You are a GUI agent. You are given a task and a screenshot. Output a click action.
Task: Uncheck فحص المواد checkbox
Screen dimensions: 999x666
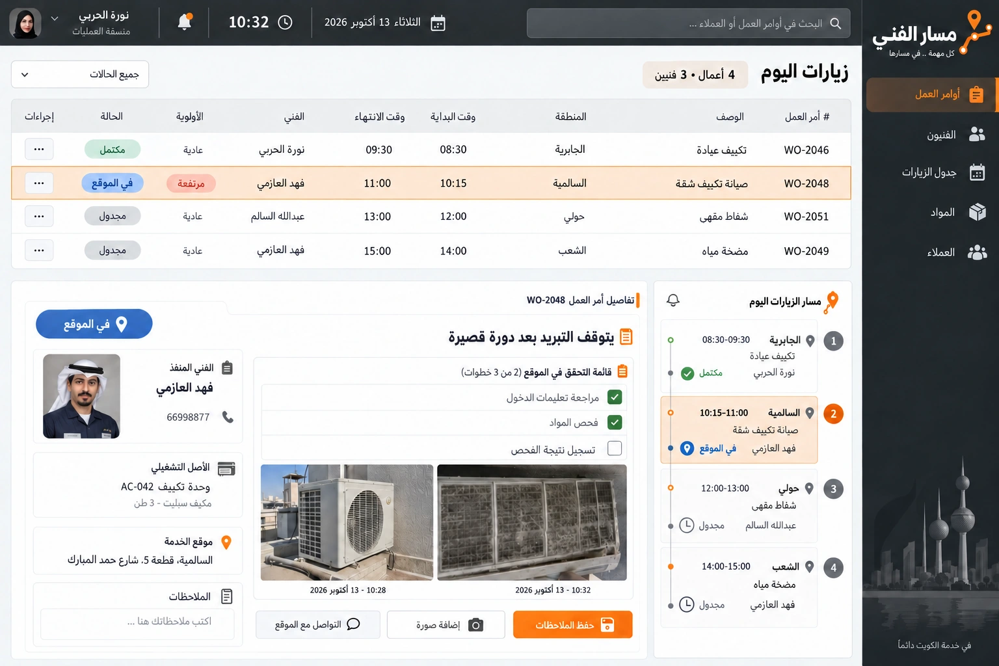pyautogui.click(x=615, y=422)
